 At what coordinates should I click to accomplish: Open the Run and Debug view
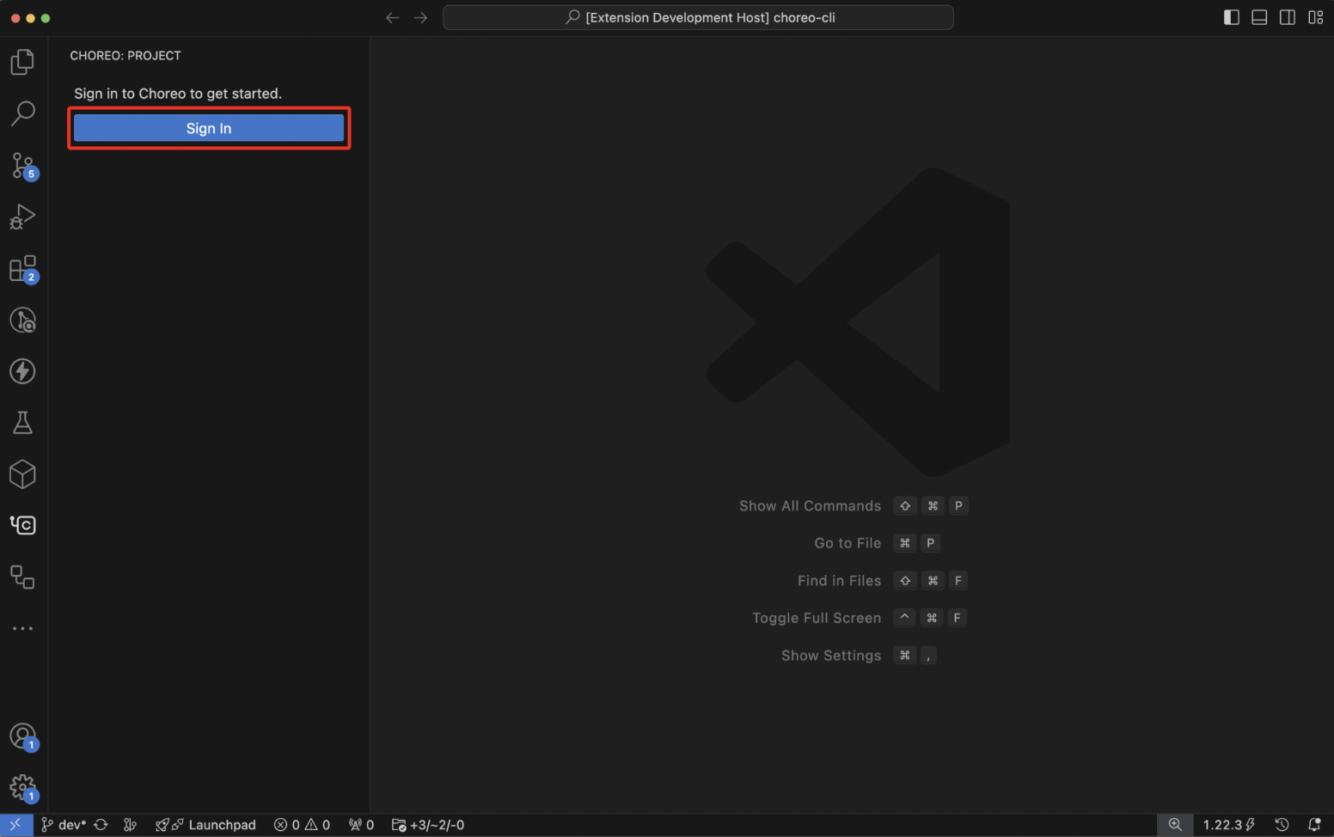22,217
